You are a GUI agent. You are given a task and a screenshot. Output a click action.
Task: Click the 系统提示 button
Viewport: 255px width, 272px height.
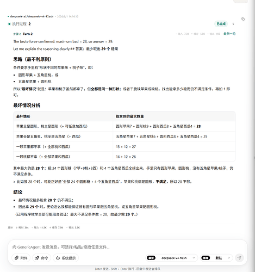(66, 258)
